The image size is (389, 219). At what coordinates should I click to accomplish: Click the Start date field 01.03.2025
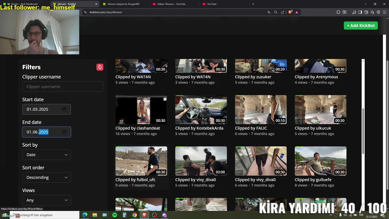46,109
